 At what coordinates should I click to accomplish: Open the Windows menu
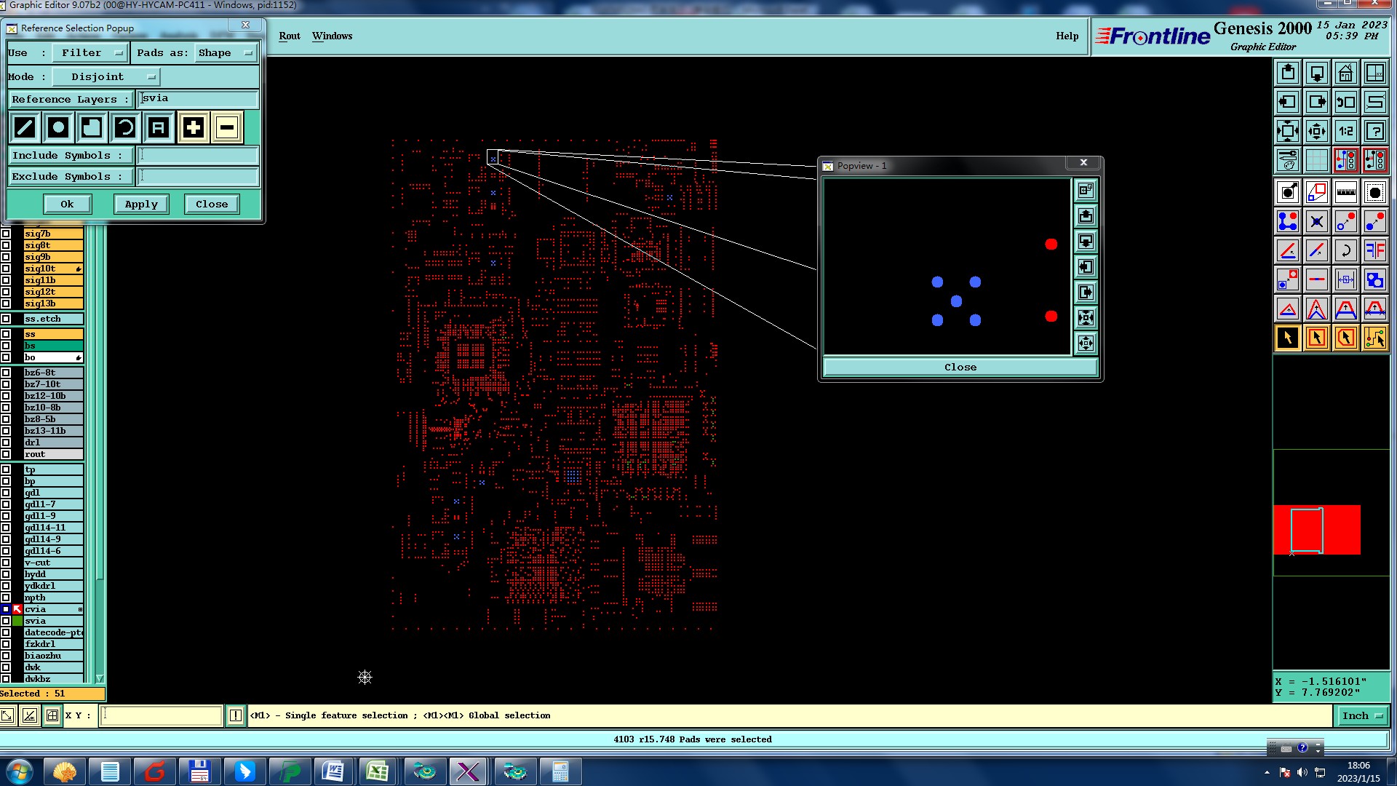[332, 36]
